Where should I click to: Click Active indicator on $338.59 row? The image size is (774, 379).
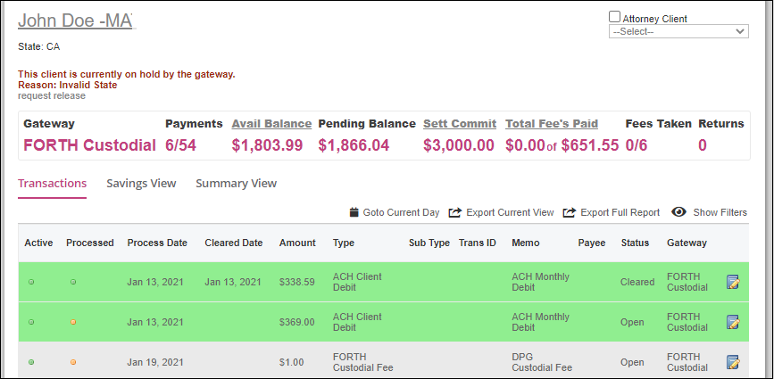click(31, 283)
